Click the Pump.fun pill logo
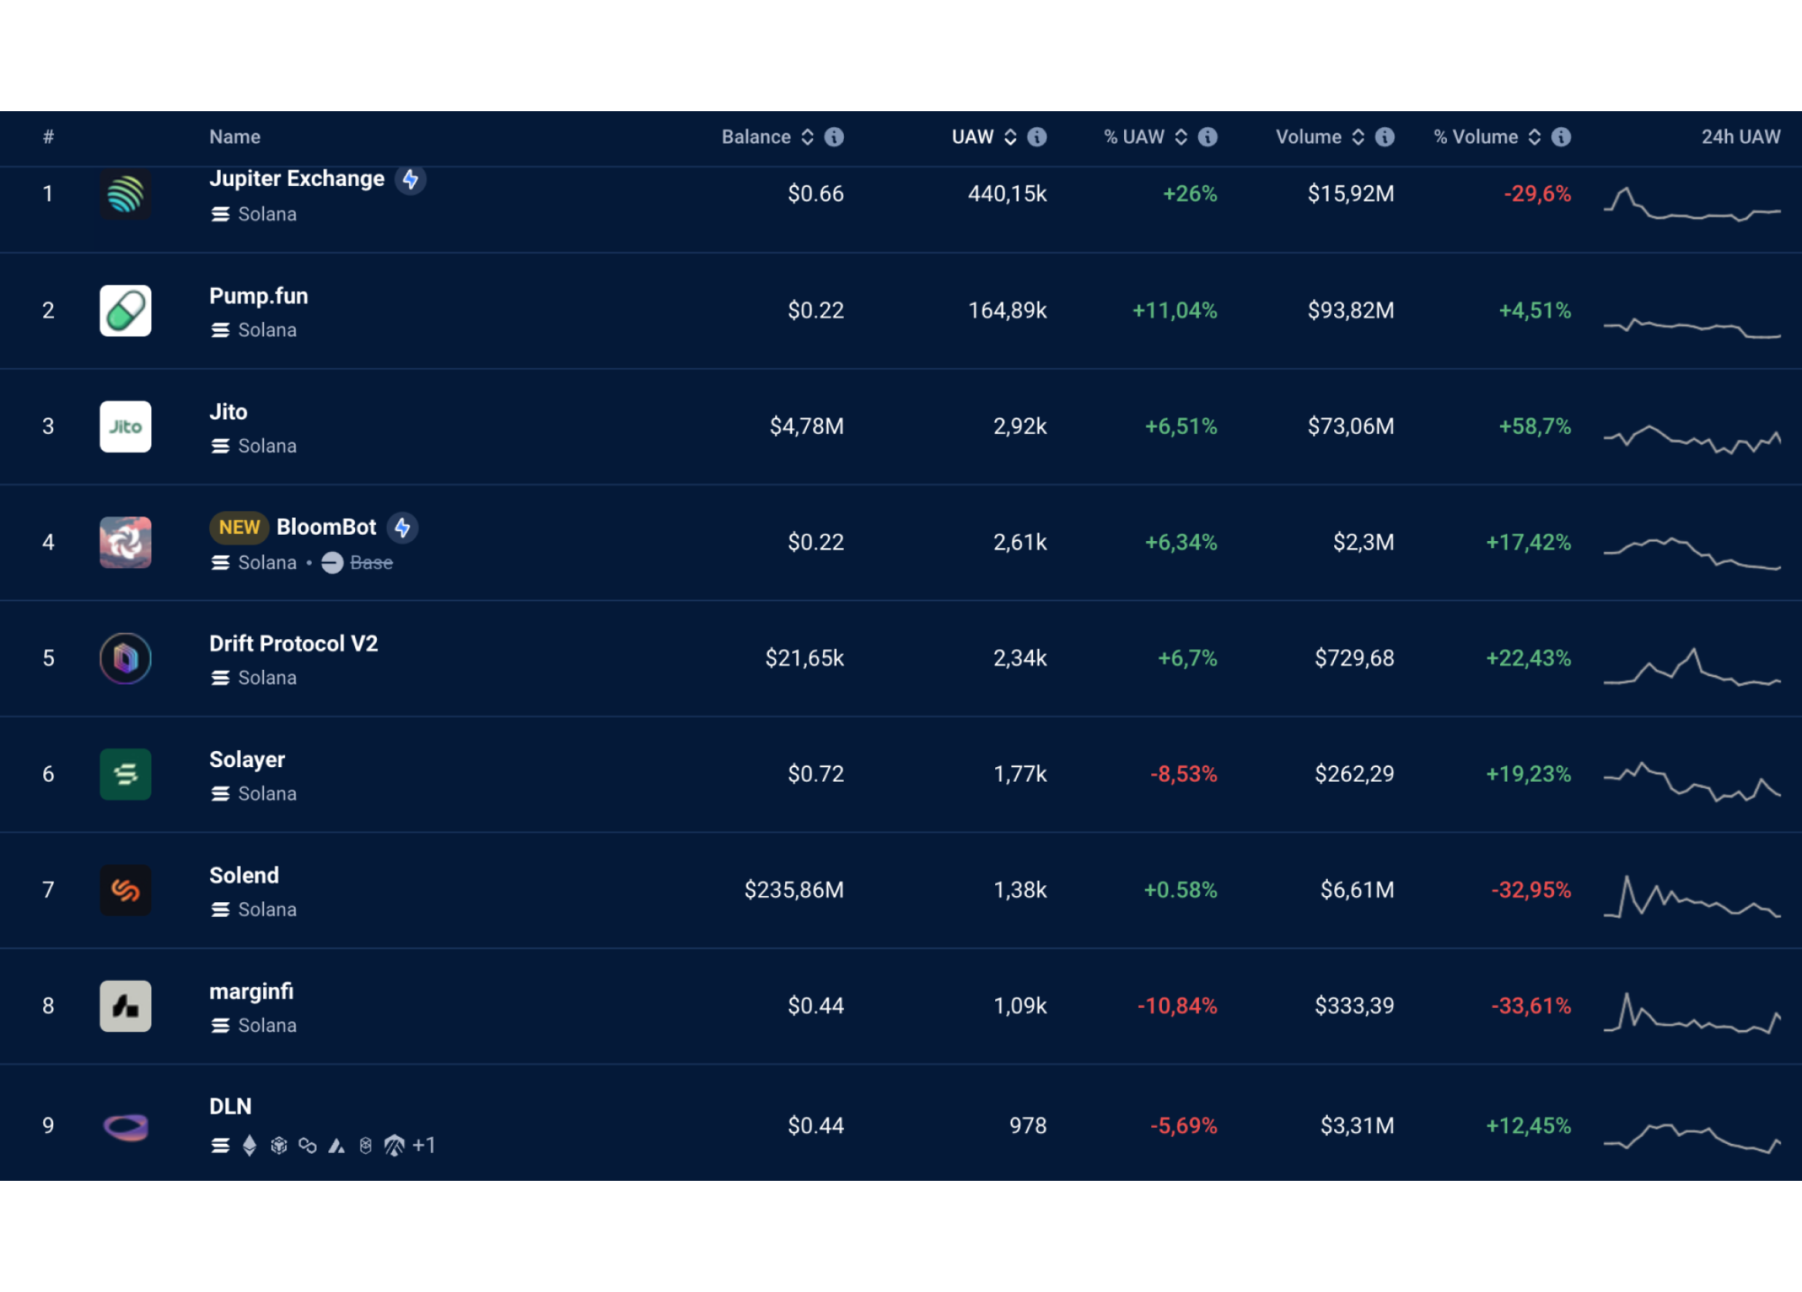Viewport: 1802px width, 1292px height. point(126,310)
